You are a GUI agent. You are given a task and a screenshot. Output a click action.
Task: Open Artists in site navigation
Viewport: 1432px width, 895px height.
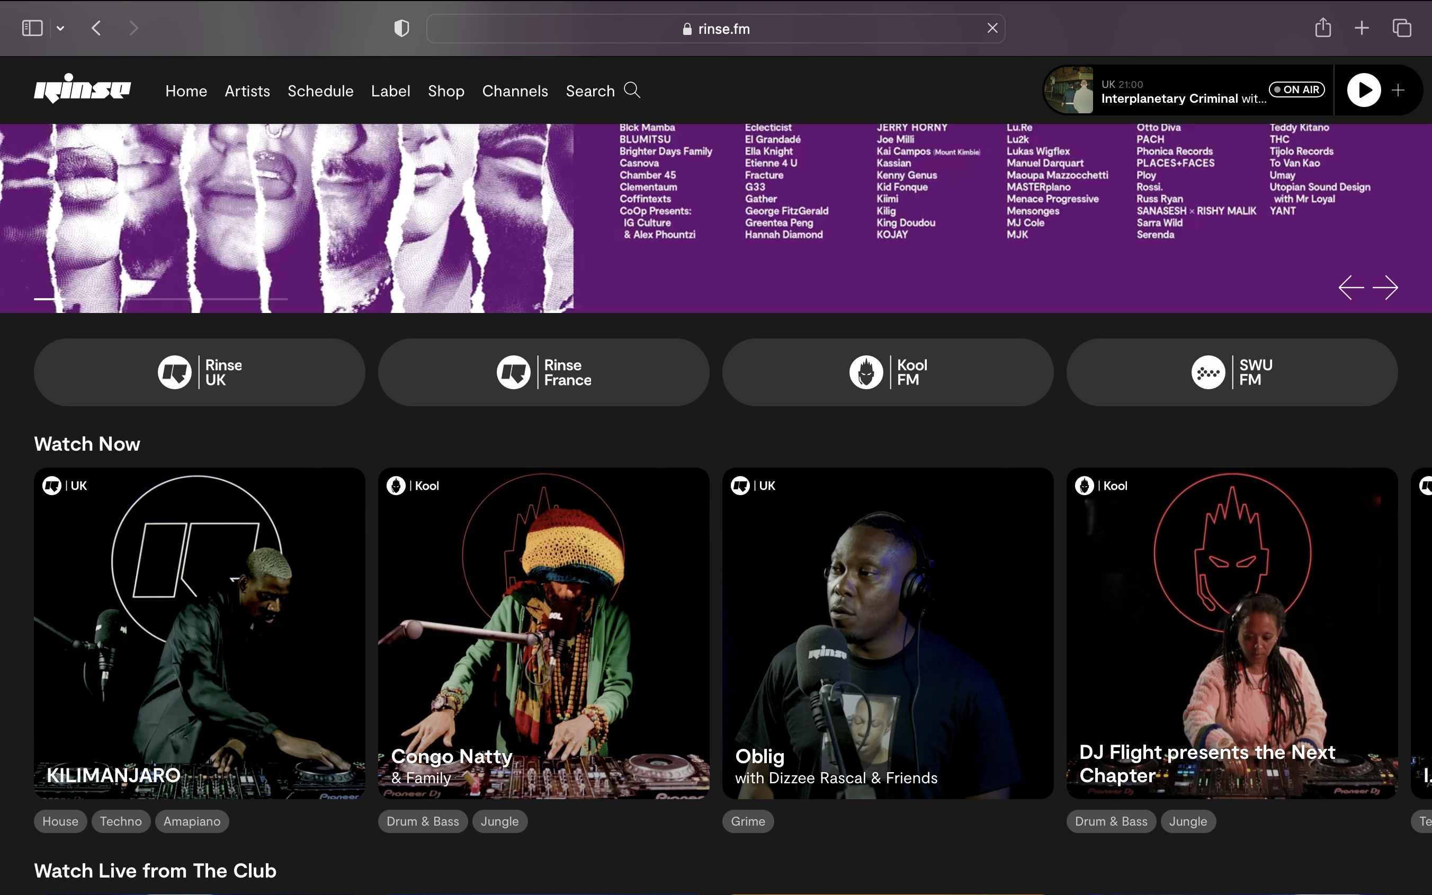pos(247,91)
